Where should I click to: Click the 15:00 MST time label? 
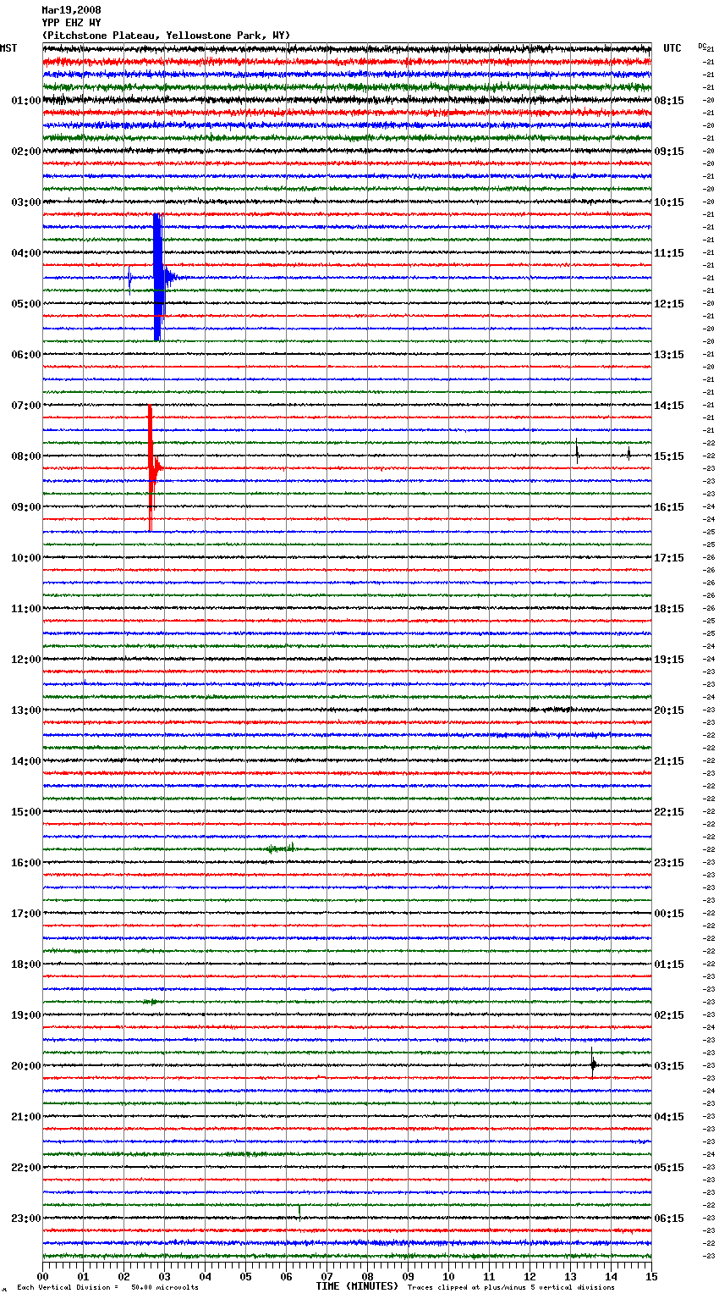coord(26,812)
